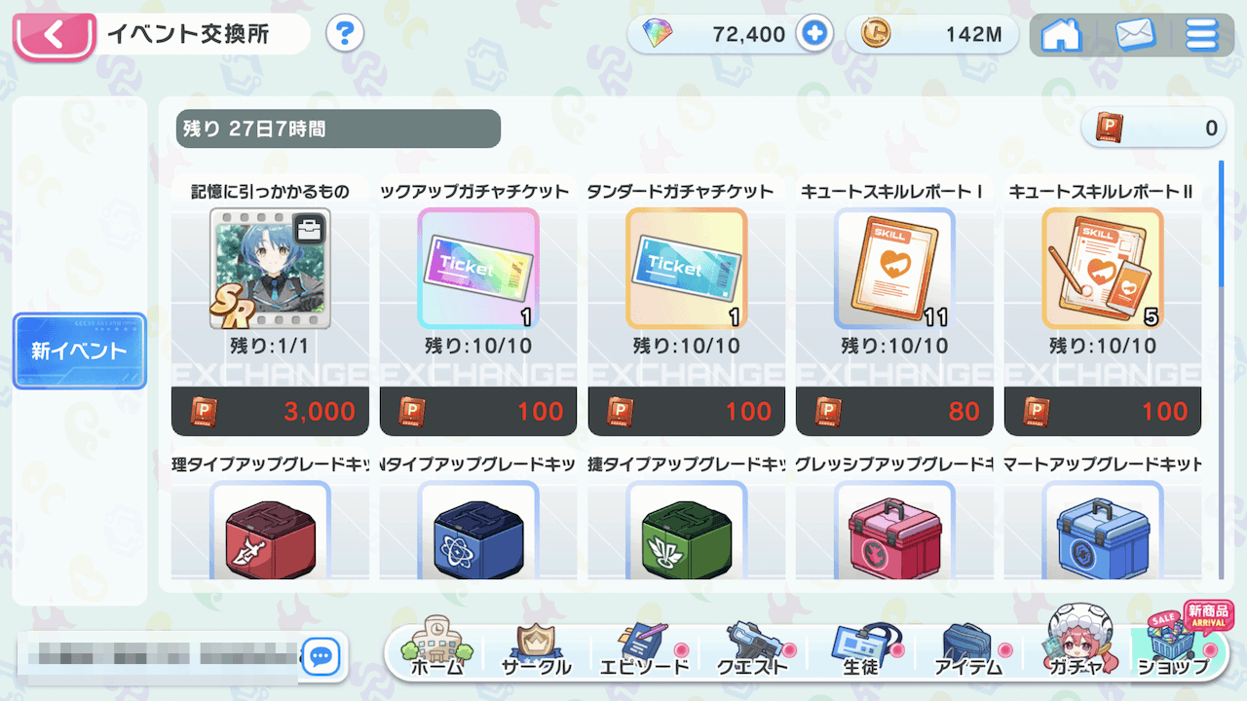
Task: Buy the SR card for 3,000 points
Action: (x=270, y=411)
